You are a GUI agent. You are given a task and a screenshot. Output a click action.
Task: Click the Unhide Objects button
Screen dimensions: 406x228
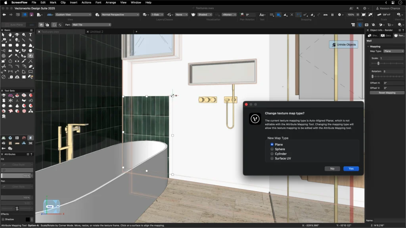coord(343,45)
